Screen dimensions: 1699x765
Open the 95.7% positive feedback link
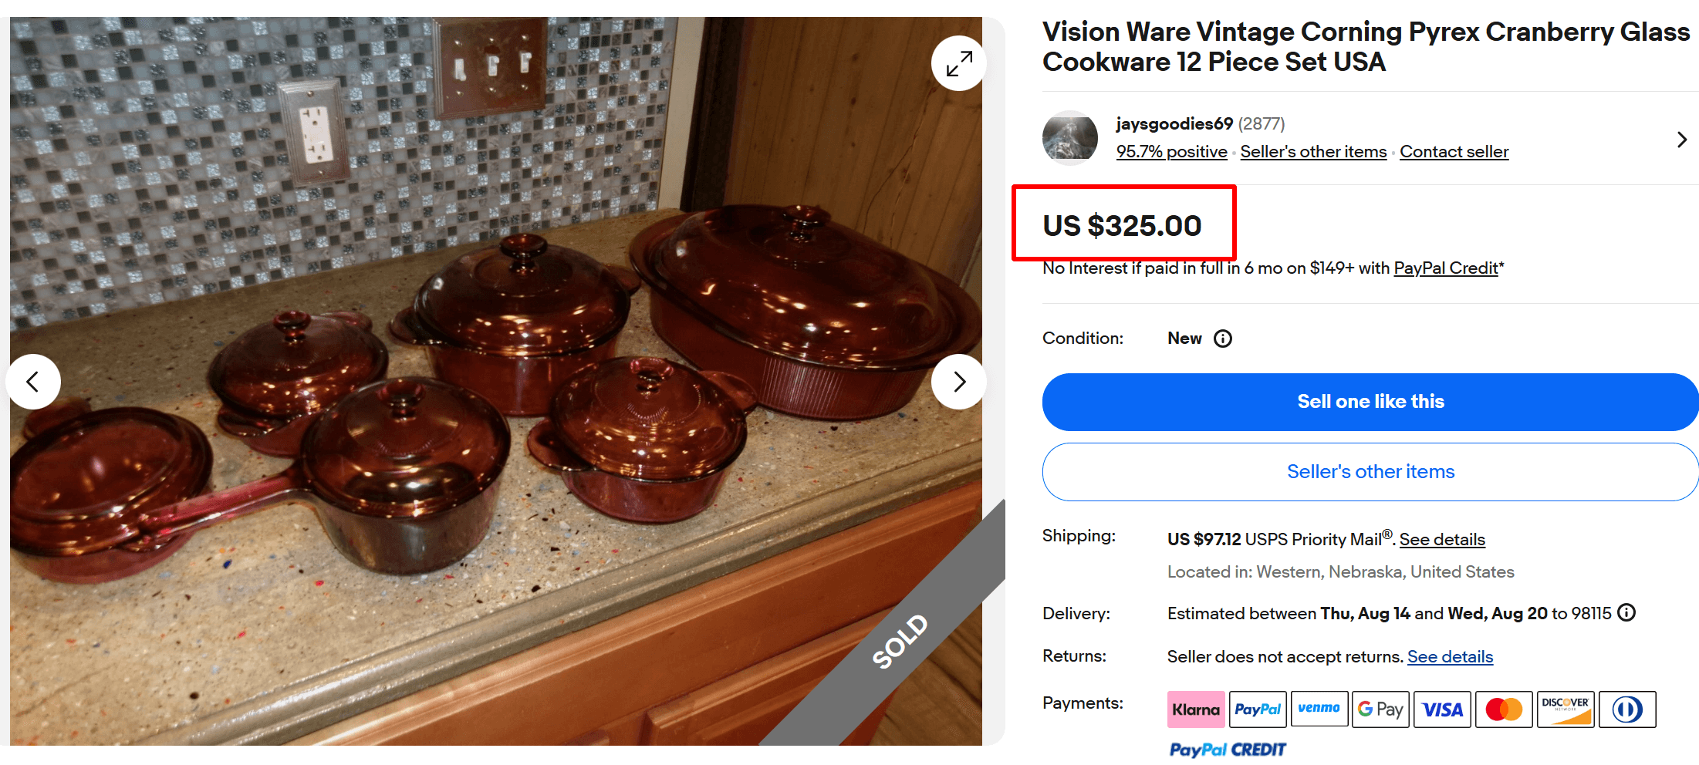click(1170, 151)
